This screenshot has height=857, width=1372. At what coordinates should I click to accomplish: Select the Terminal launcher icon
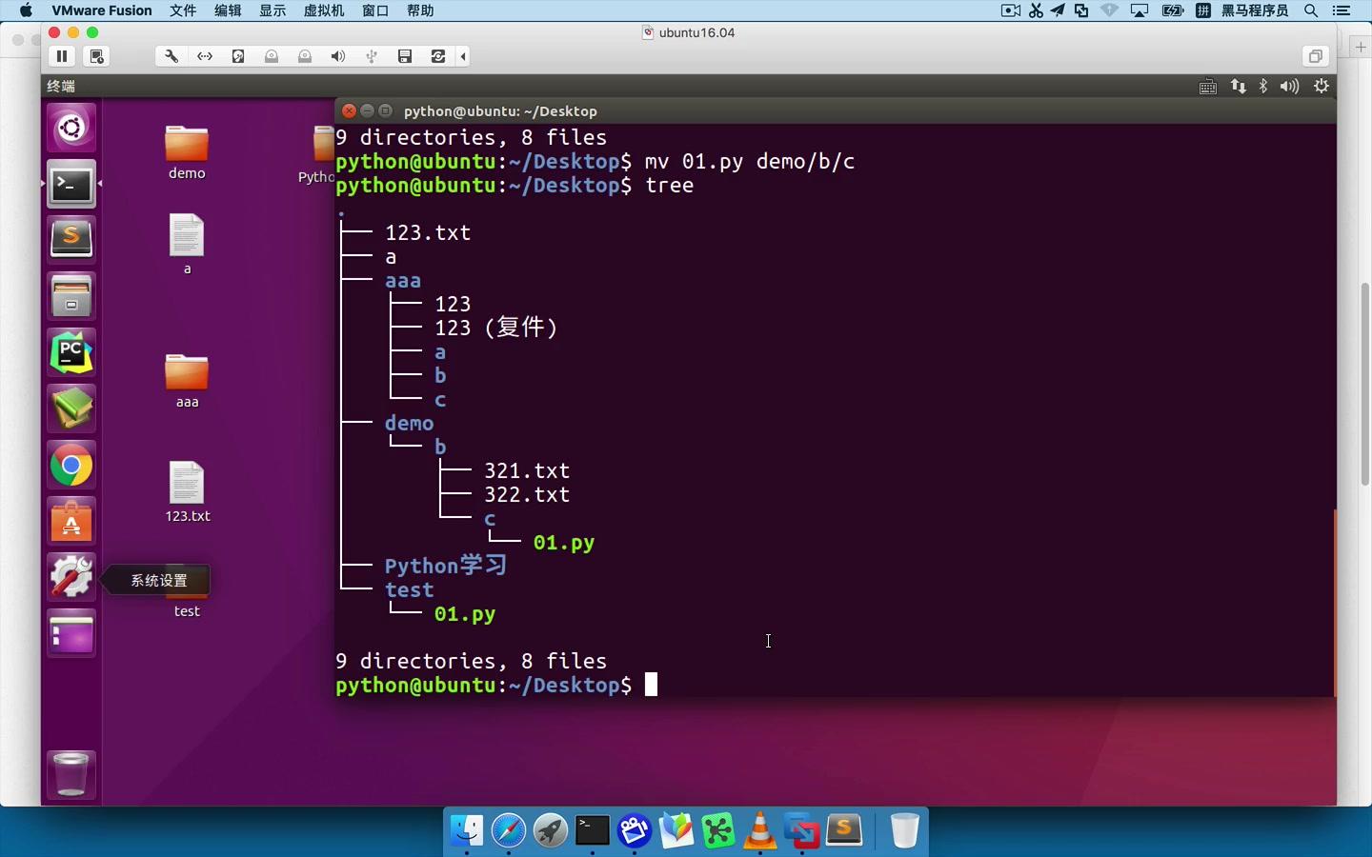pyautogui.click(x=71, y=184)
